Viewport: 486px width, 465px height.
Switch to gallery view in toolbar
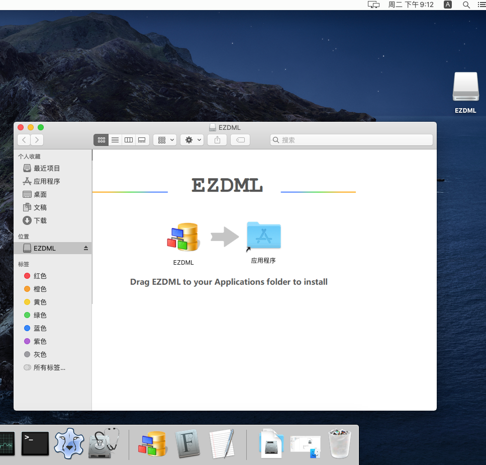coord(142,140)
